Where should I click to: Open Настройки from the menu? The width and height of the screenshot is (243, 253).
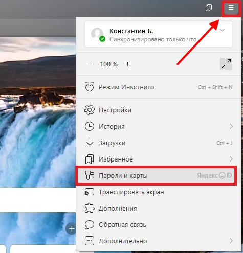coord(159,110)
